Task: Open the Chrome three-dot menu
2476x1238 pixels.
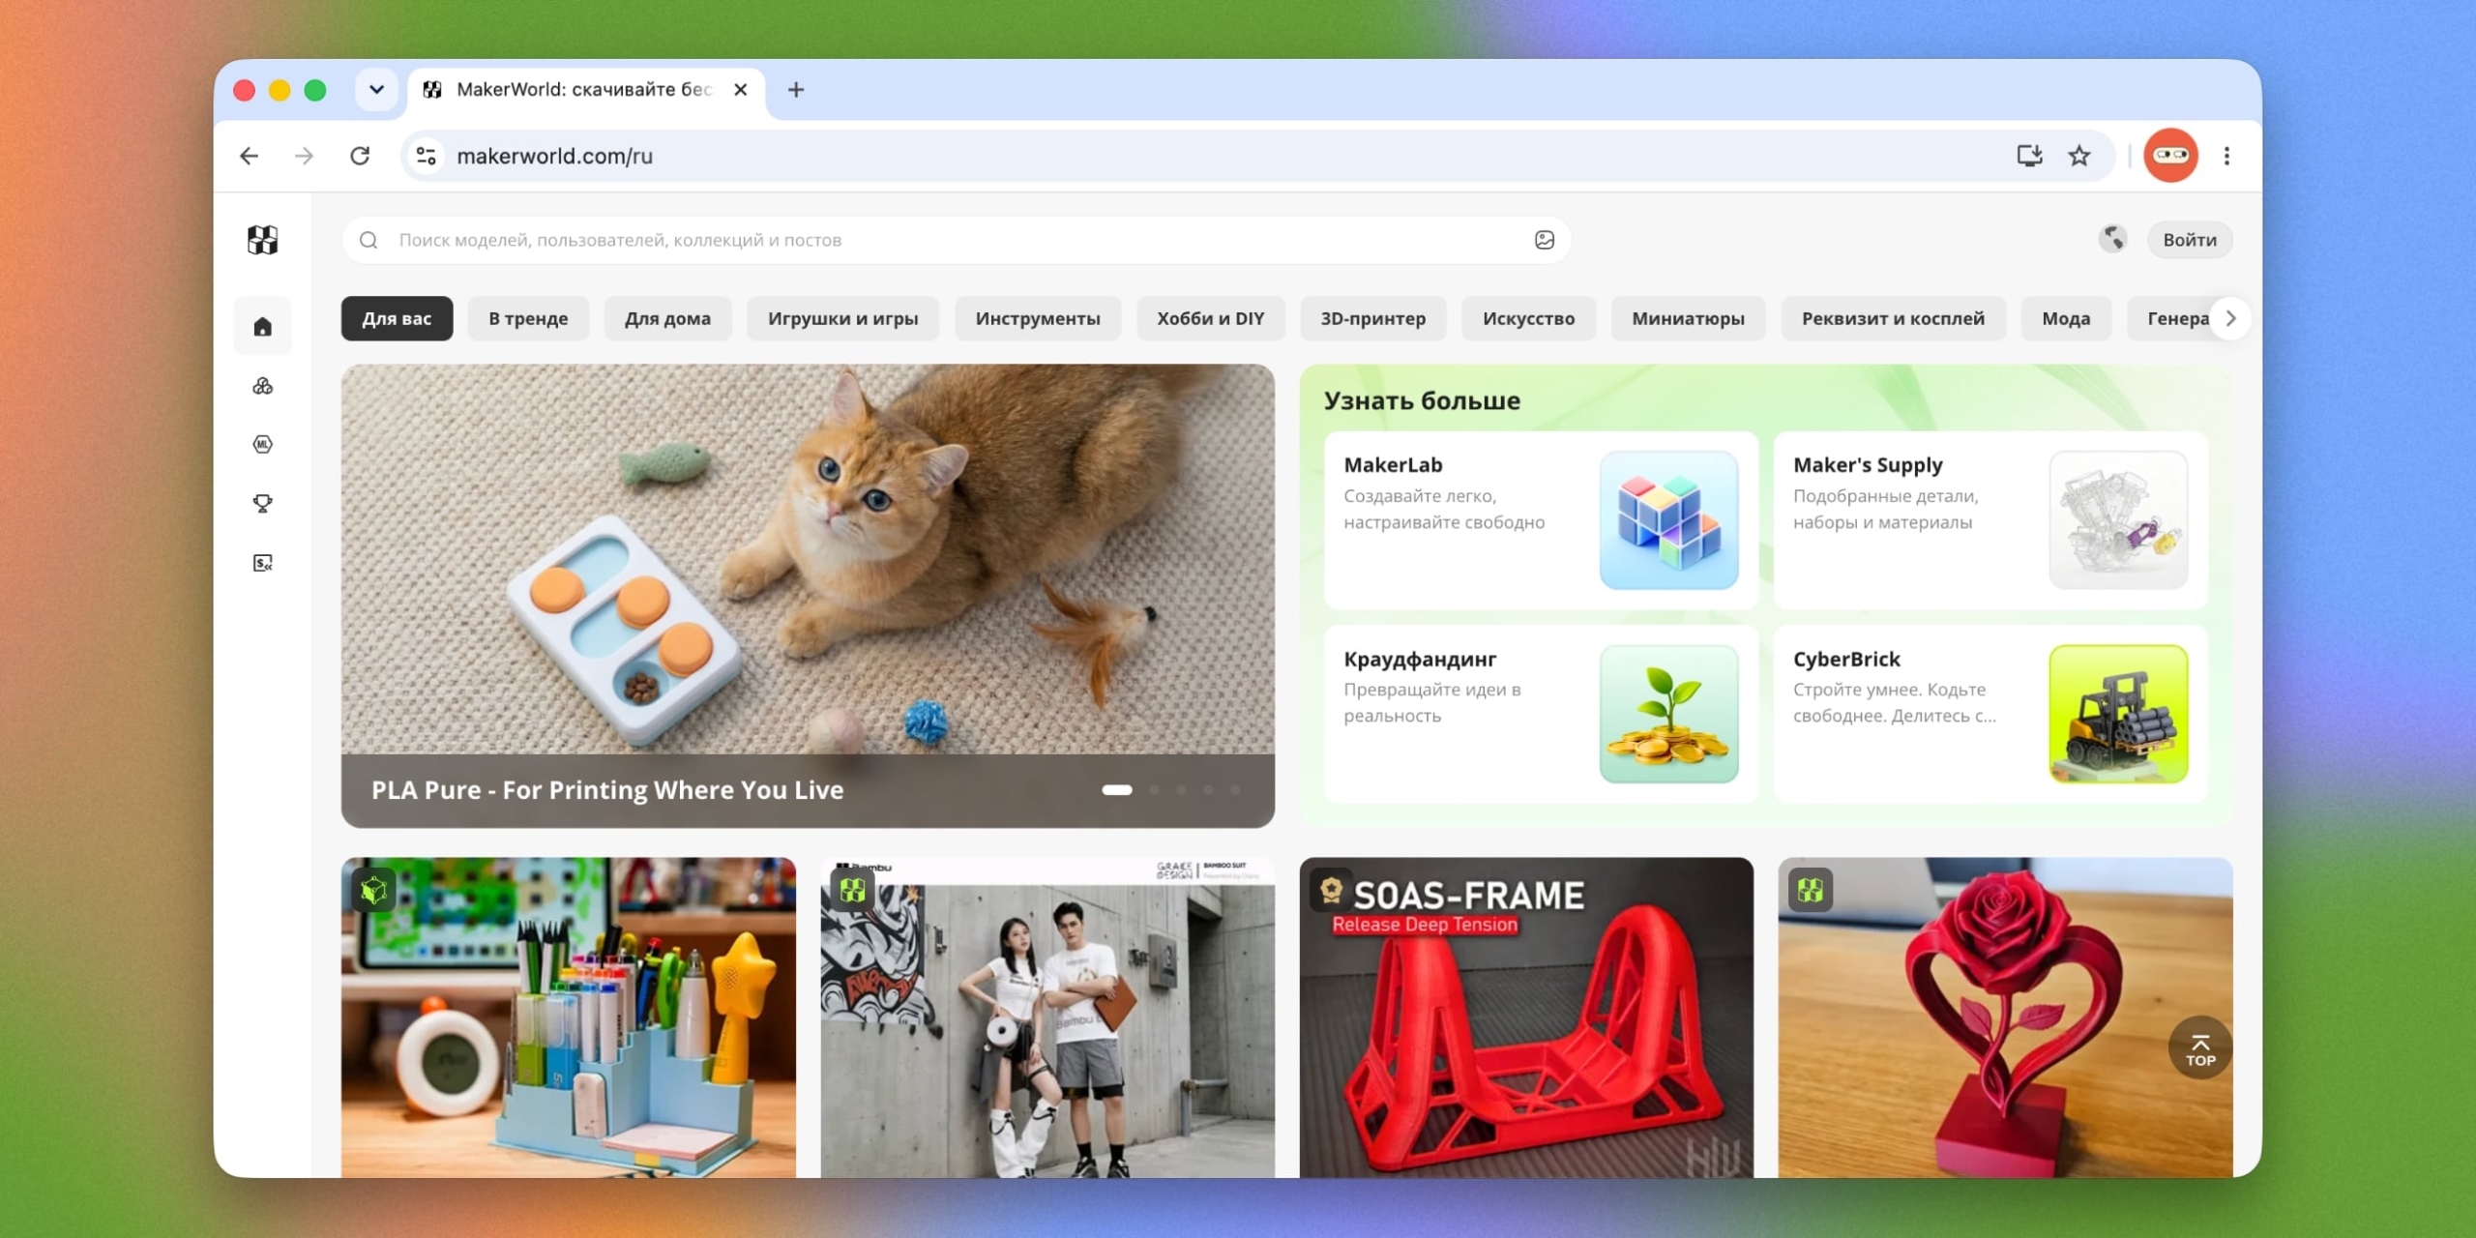Action: [x=2226, y=156]
